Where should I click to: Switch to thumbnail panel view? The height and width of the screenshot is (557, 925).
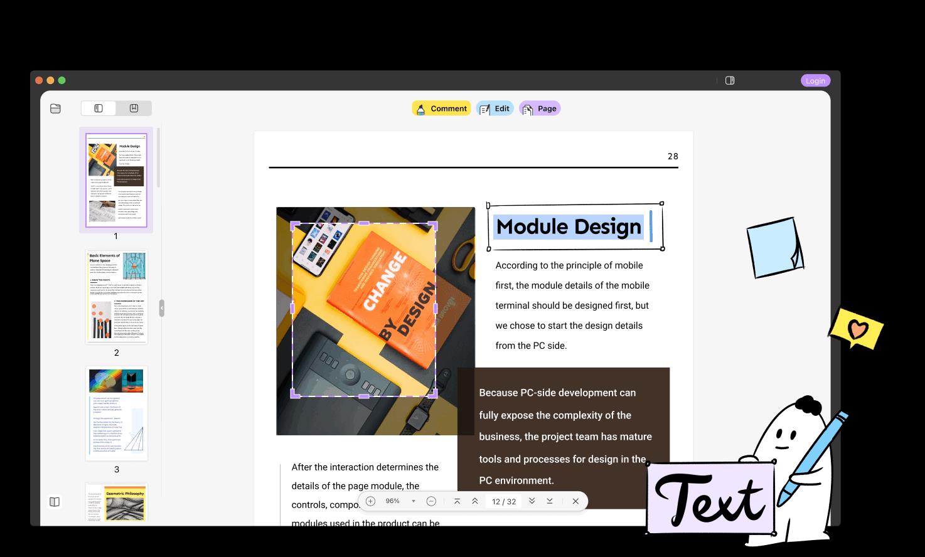[x=99, y=109]
